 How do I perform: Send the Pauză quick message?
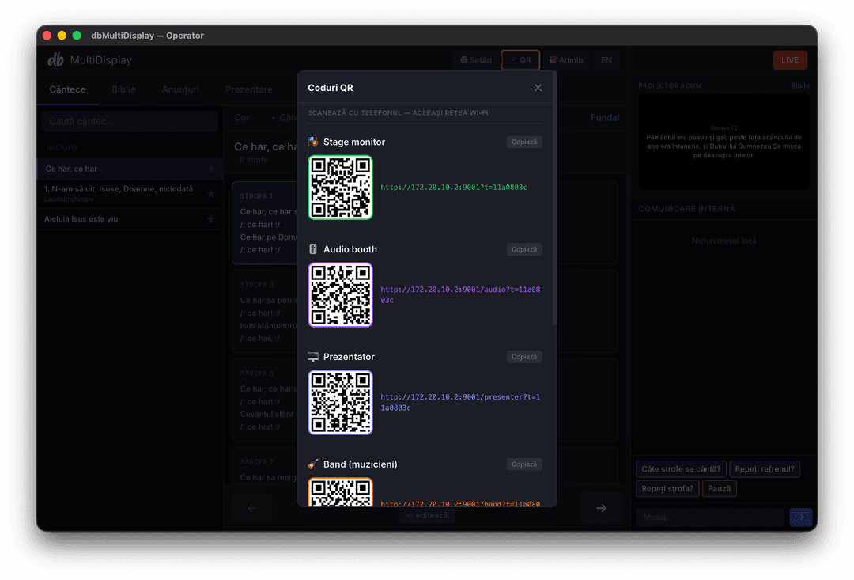[x=719, y=488]
